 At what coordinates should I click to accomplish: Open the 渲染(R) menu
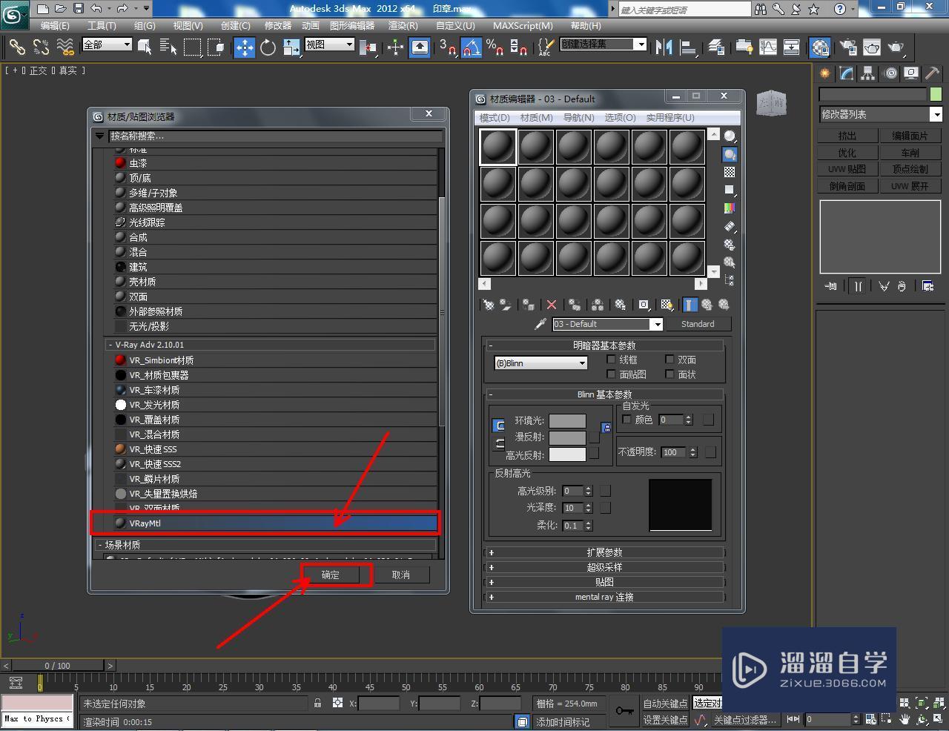click(x=403, y=25)
